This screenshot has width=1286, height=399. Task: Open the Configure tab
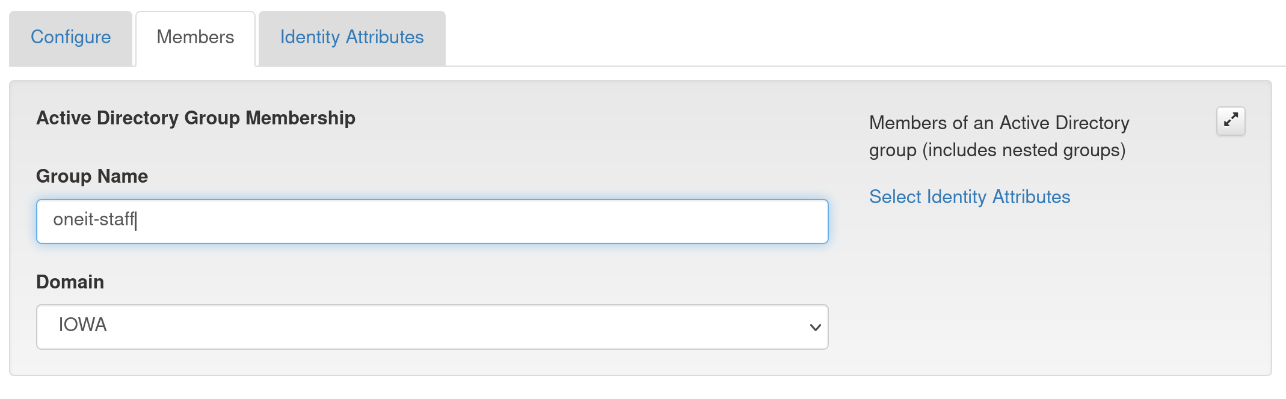70,37
